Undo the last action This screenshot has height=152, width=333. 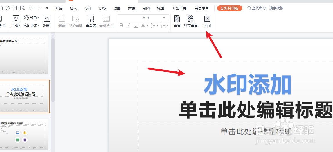(30, 8)
